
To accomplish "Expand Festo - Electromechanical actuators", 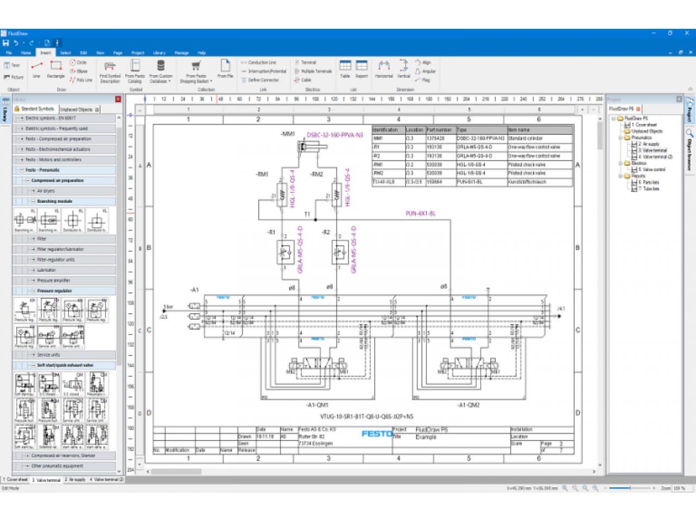I will (22, 149).
